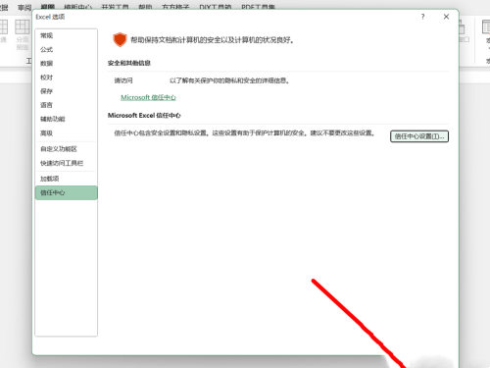This screenshot has width=490, height=368.
Task: Switch to the 数据 options page
Action: pyautogui.click(x=67, y=63)
